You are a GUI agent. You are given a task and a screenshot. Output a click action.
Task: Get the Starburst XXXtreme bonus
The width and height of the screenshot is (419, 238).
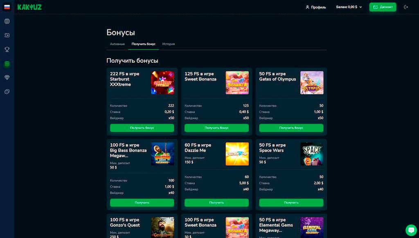[142, 128]
